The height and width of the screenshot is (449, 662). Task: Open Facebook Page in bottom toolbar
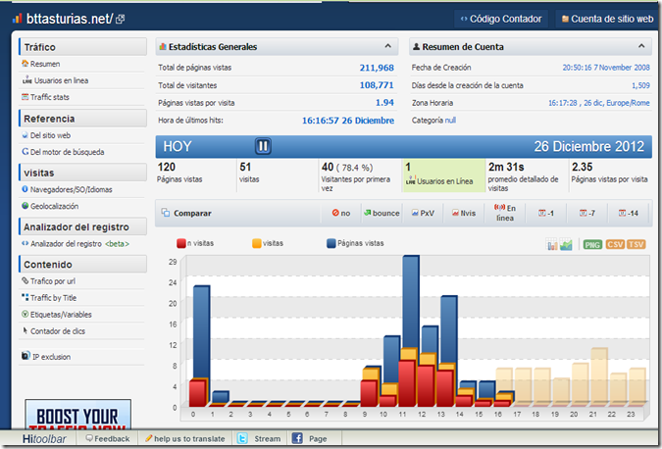pyautogui.click(x=310, y=439)
